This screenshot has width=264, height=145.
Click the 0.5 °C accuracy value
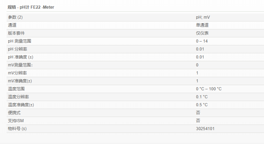point(202,105)
